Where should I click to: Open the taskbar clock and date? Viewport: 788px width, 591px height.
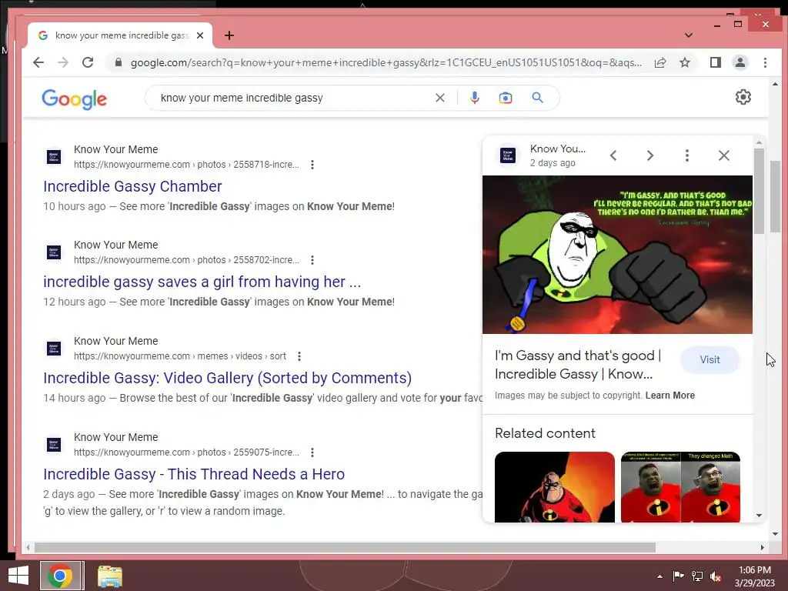coord(754,576)
